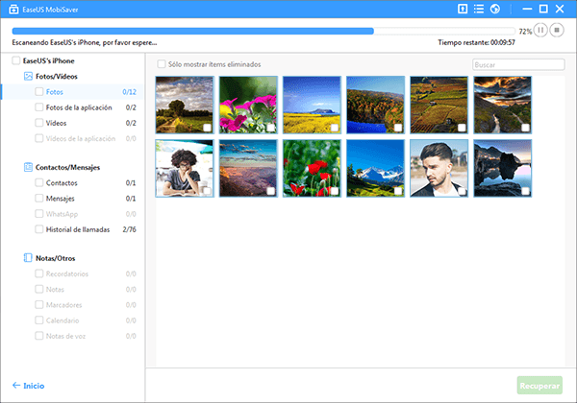Screen dimensions: 577x403
Task: Click the Contactos/Mensajes category icon
Action: coord(28,167)
